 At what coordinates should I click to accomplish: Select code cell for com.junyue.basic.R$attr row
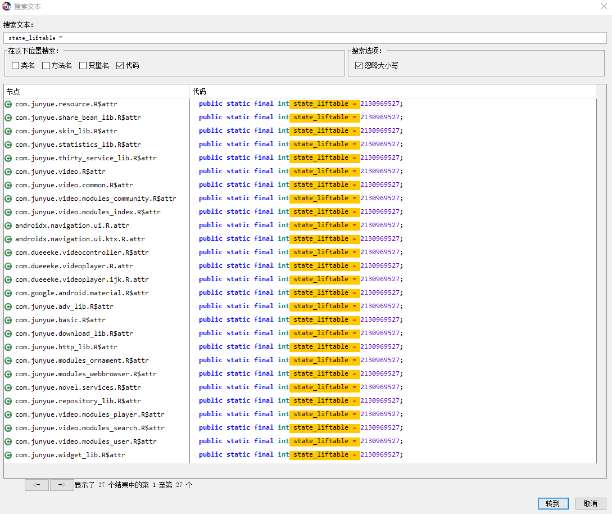393,320
